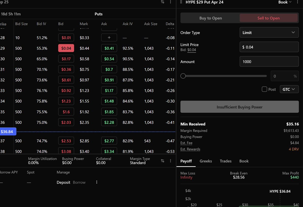
Task: Click Insufficient Buying Power button
Action: (239, 107)
